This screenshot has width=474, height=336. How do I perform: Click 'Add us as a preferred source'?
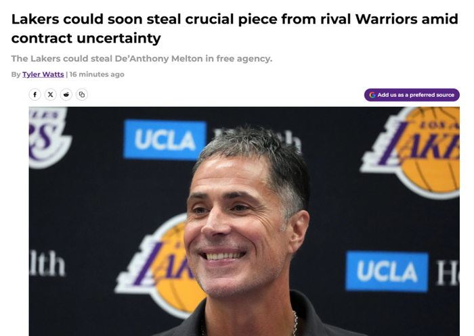coord(412,95)
